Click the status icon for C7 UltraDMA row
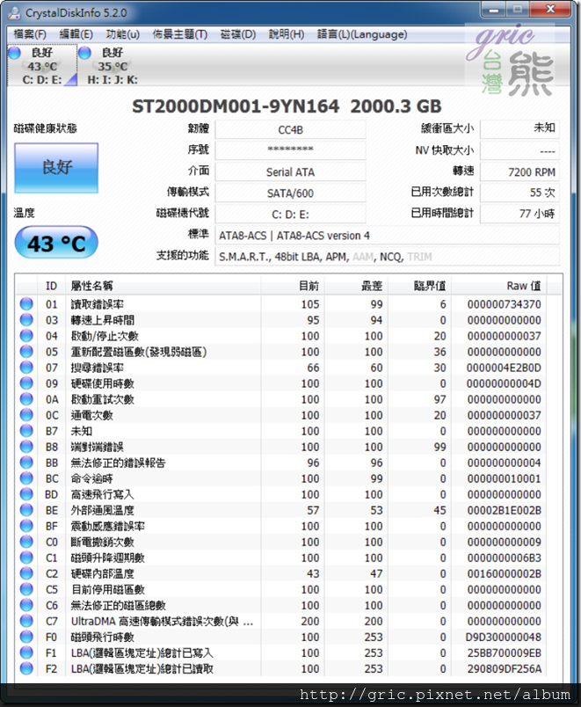 tap(26, 621)
